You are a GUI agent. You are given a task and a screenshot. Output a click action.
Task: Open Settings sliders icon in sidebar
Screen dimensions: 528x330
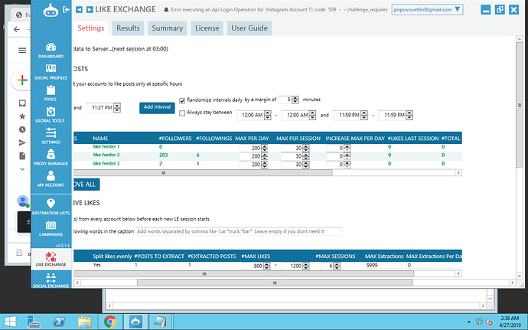(51, 136)
